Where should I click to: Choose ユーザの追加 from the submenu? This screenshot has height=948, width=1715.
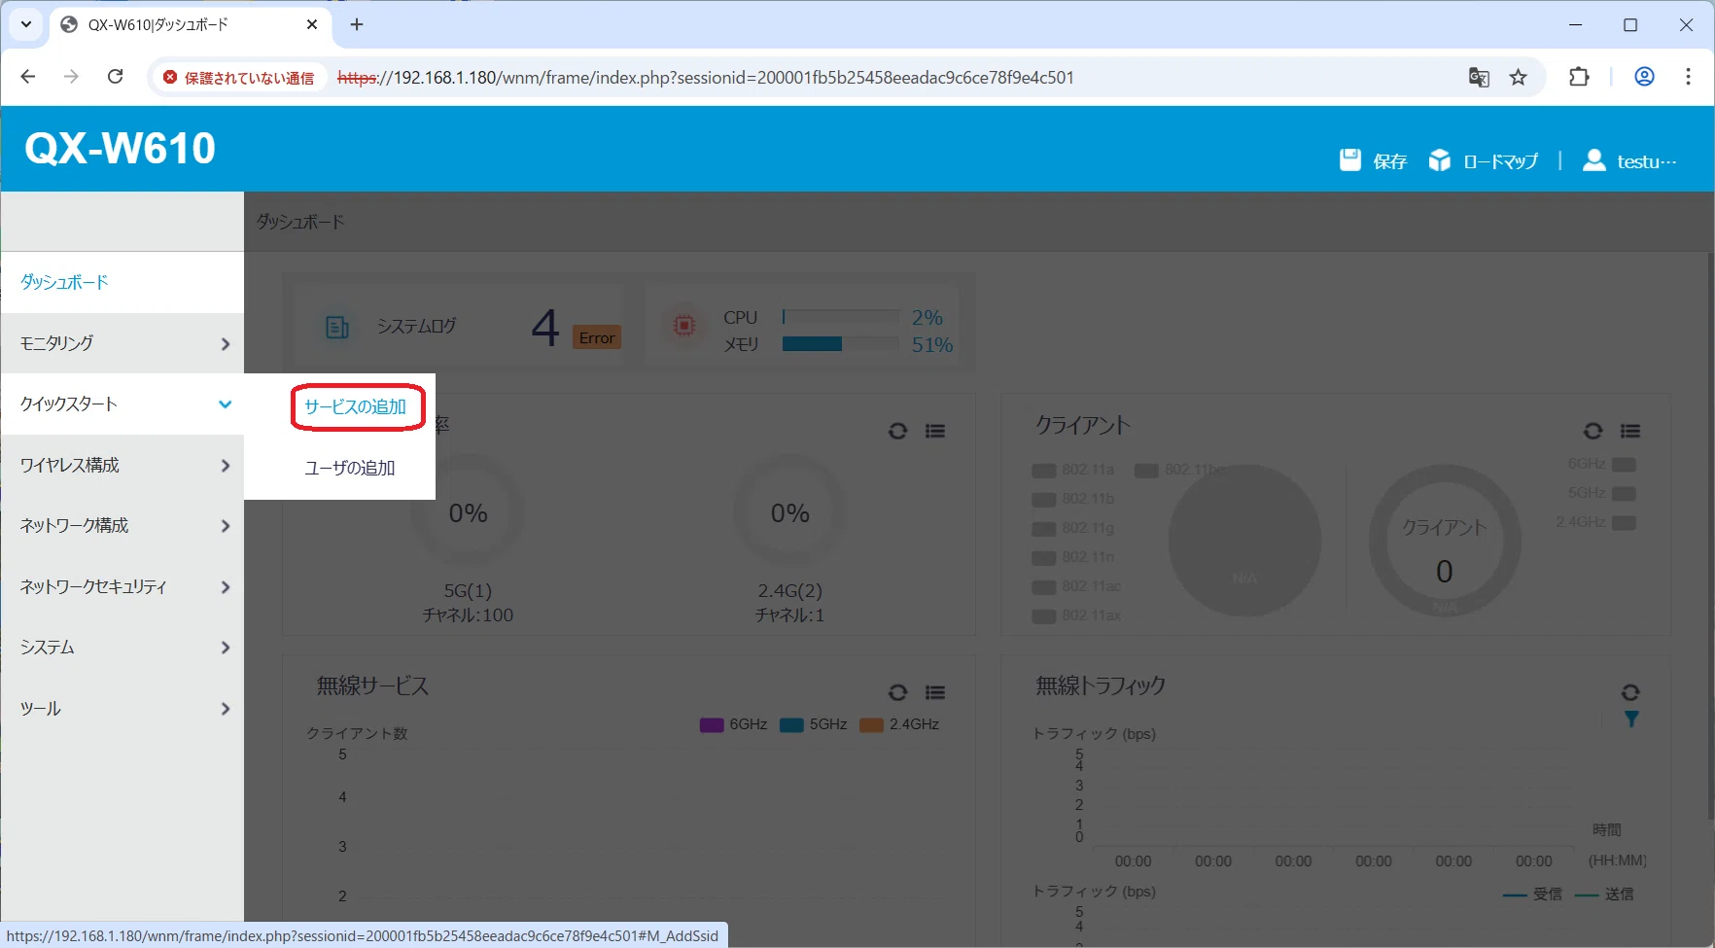350,468
